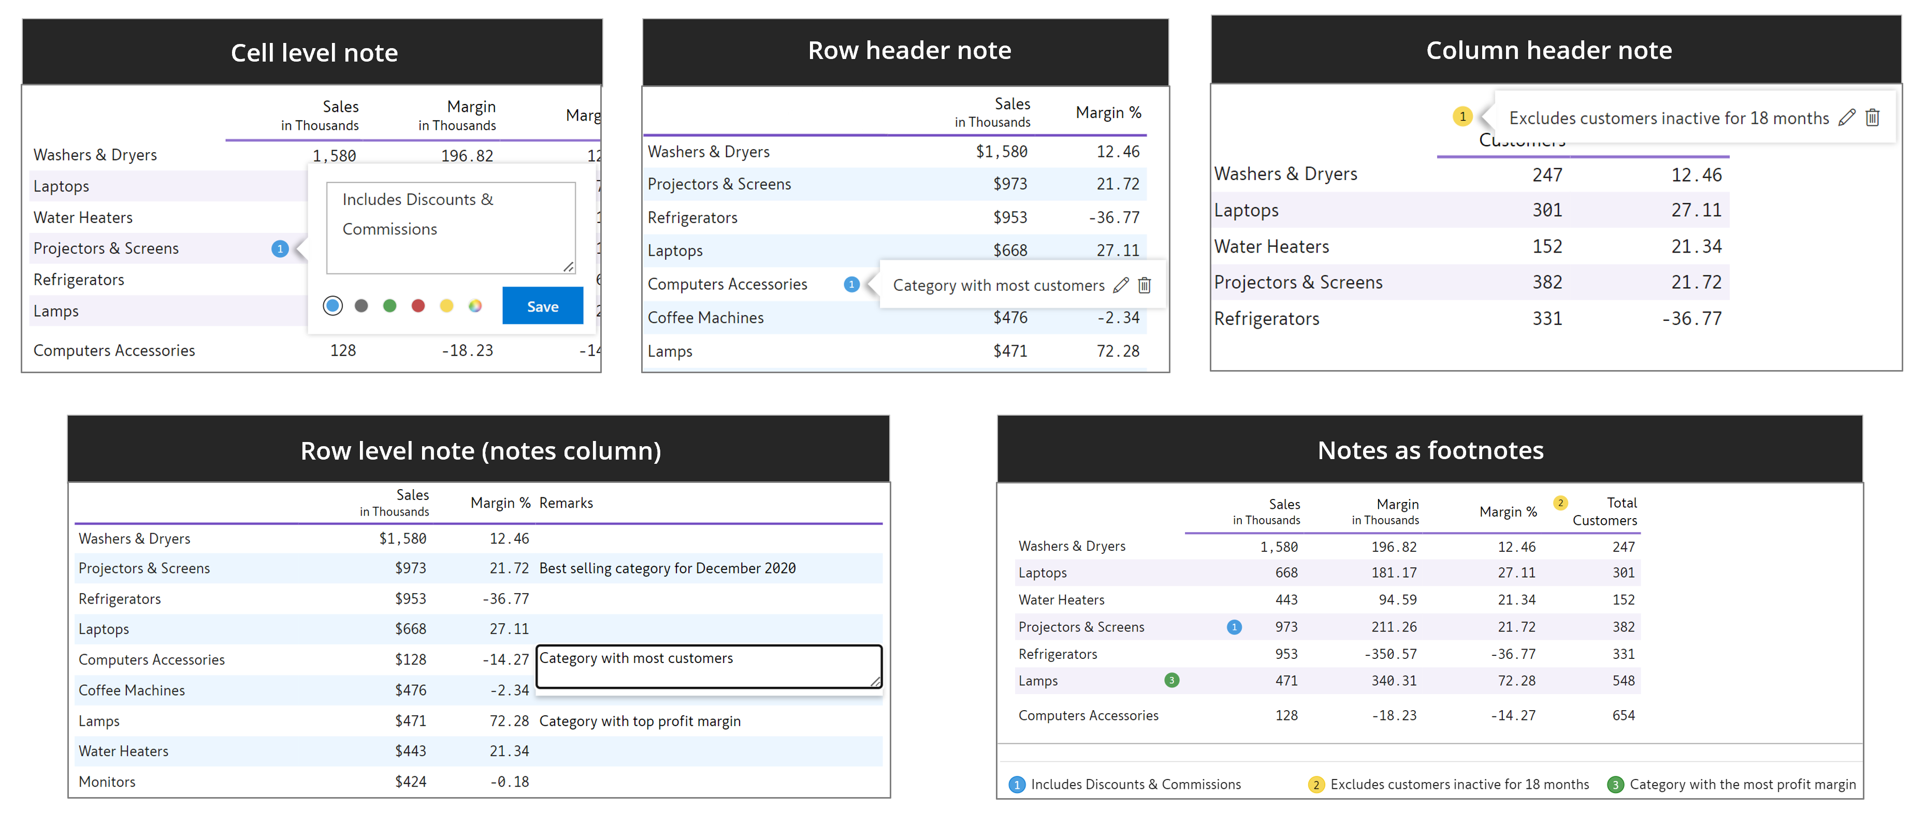The image size is (1925, 824).
Task: Open the multicolor custom color picker
Action: [x=475, y=305]
